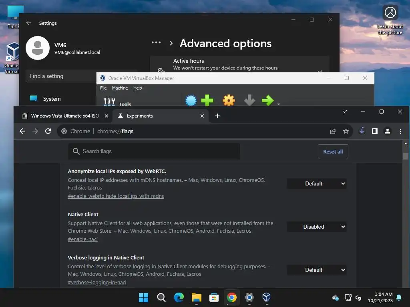Click the breadcrumb ellipsis in Settings
Screen dimensions: 410x307
pos(156,42)
